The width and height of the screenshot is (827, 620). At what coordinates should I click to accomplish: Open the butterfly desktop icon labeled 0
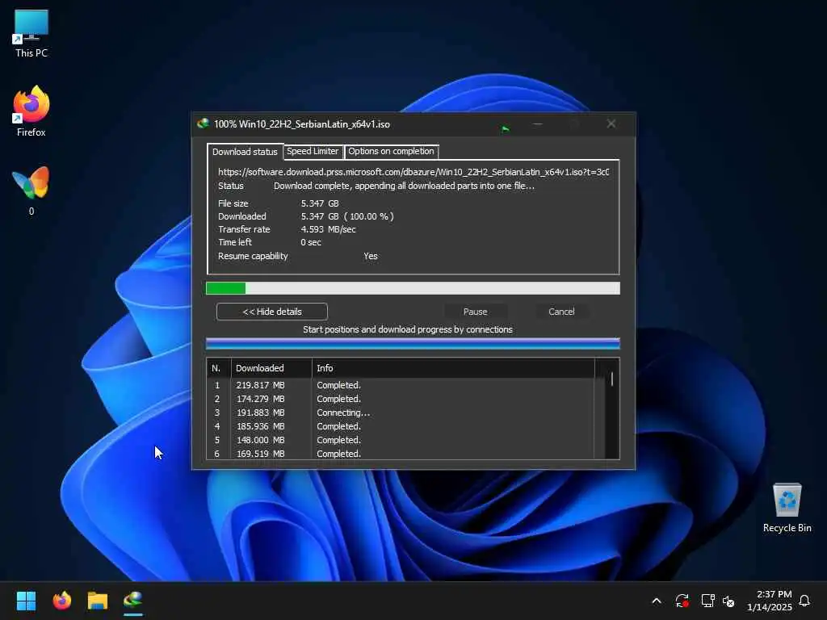[x=31, y=191]
